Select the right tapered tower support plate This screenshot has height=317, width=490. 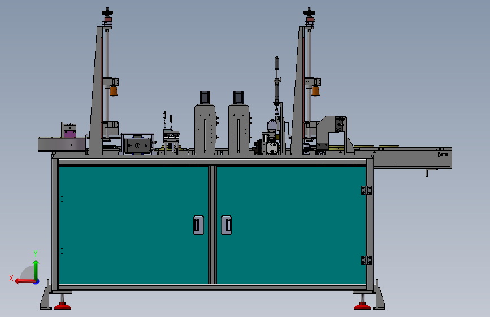(298, 90)
